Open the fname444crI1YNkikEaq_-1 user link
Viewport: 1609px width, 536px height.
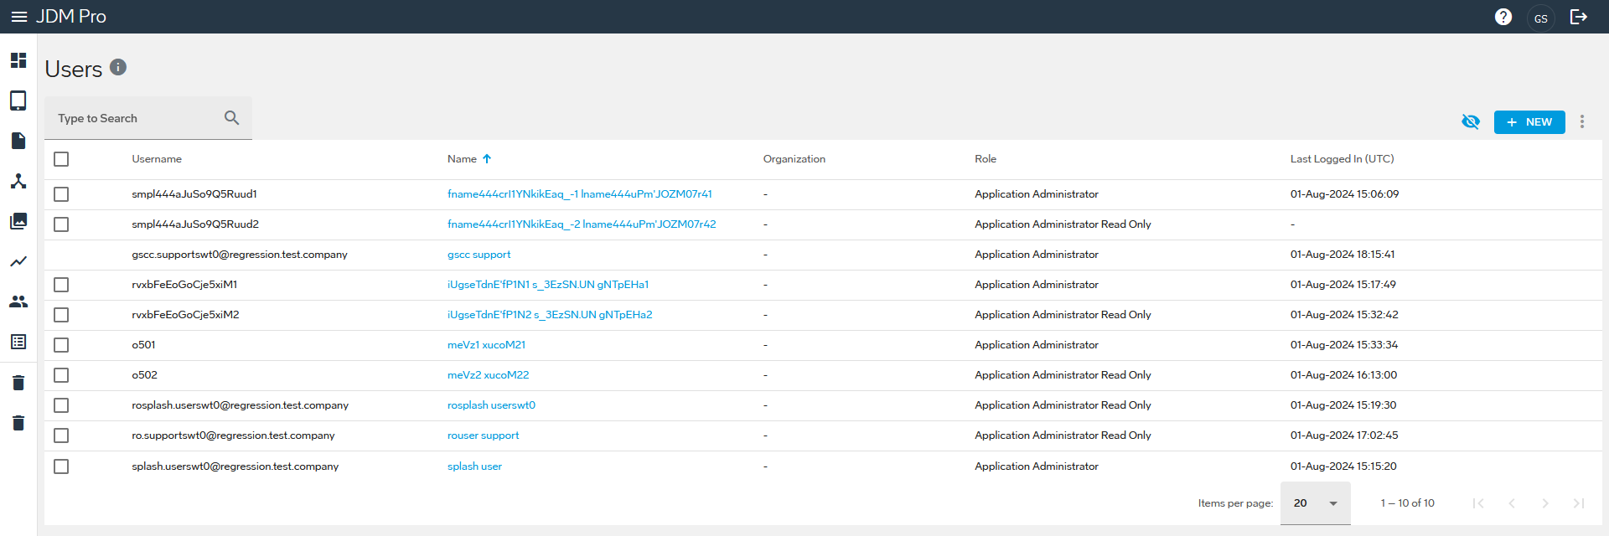pyautogui.click(x=580, y=194)
